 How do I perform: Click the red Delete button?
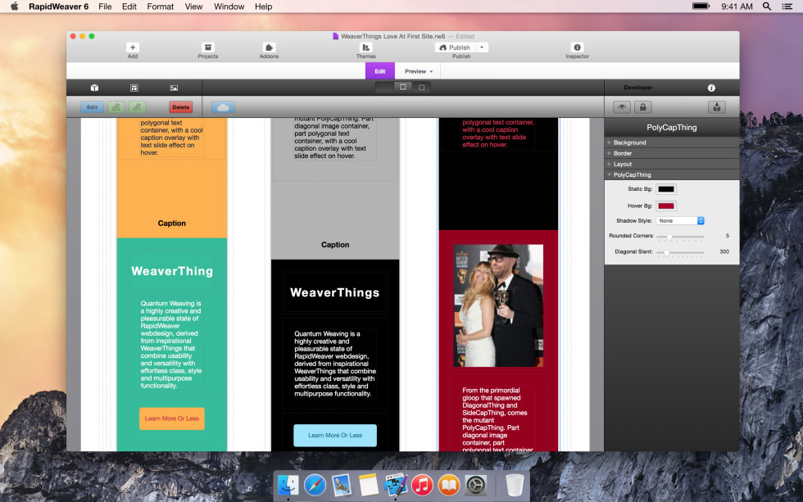181,107
